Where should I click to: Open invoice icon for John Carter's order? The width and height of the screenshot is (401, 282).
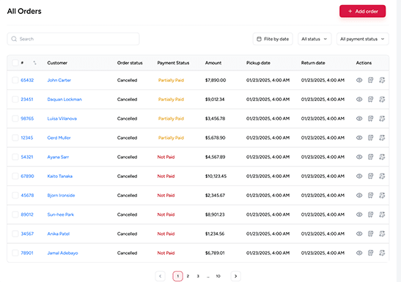370,81
